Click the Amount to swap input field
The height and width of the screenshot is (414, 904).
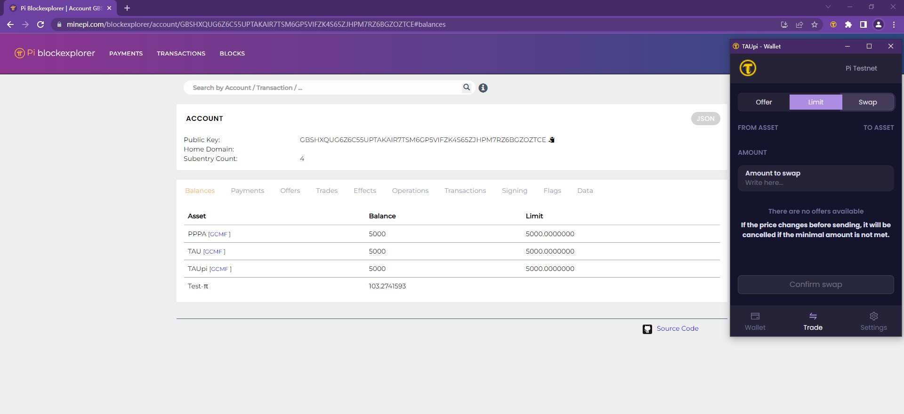click(816, 178)
